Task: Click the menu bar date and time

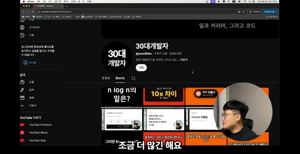Action: 268,1
